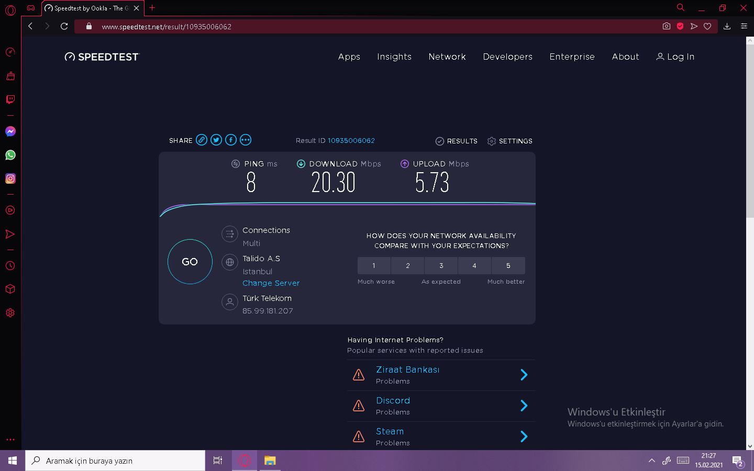This screenshot has width=754, height=471.
Task: Click Opera GX taskbar icon
Action: click(245, 461)
